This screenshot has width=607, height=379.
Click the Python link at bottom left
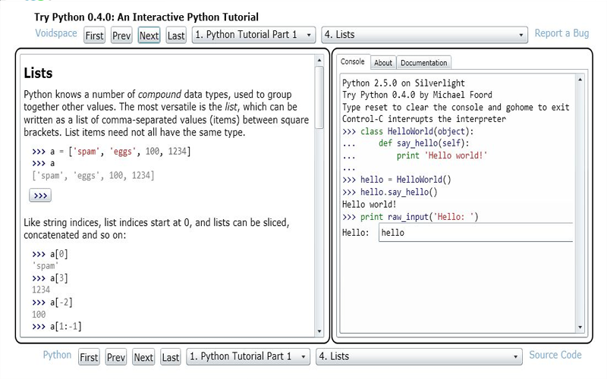coord(57,355)
